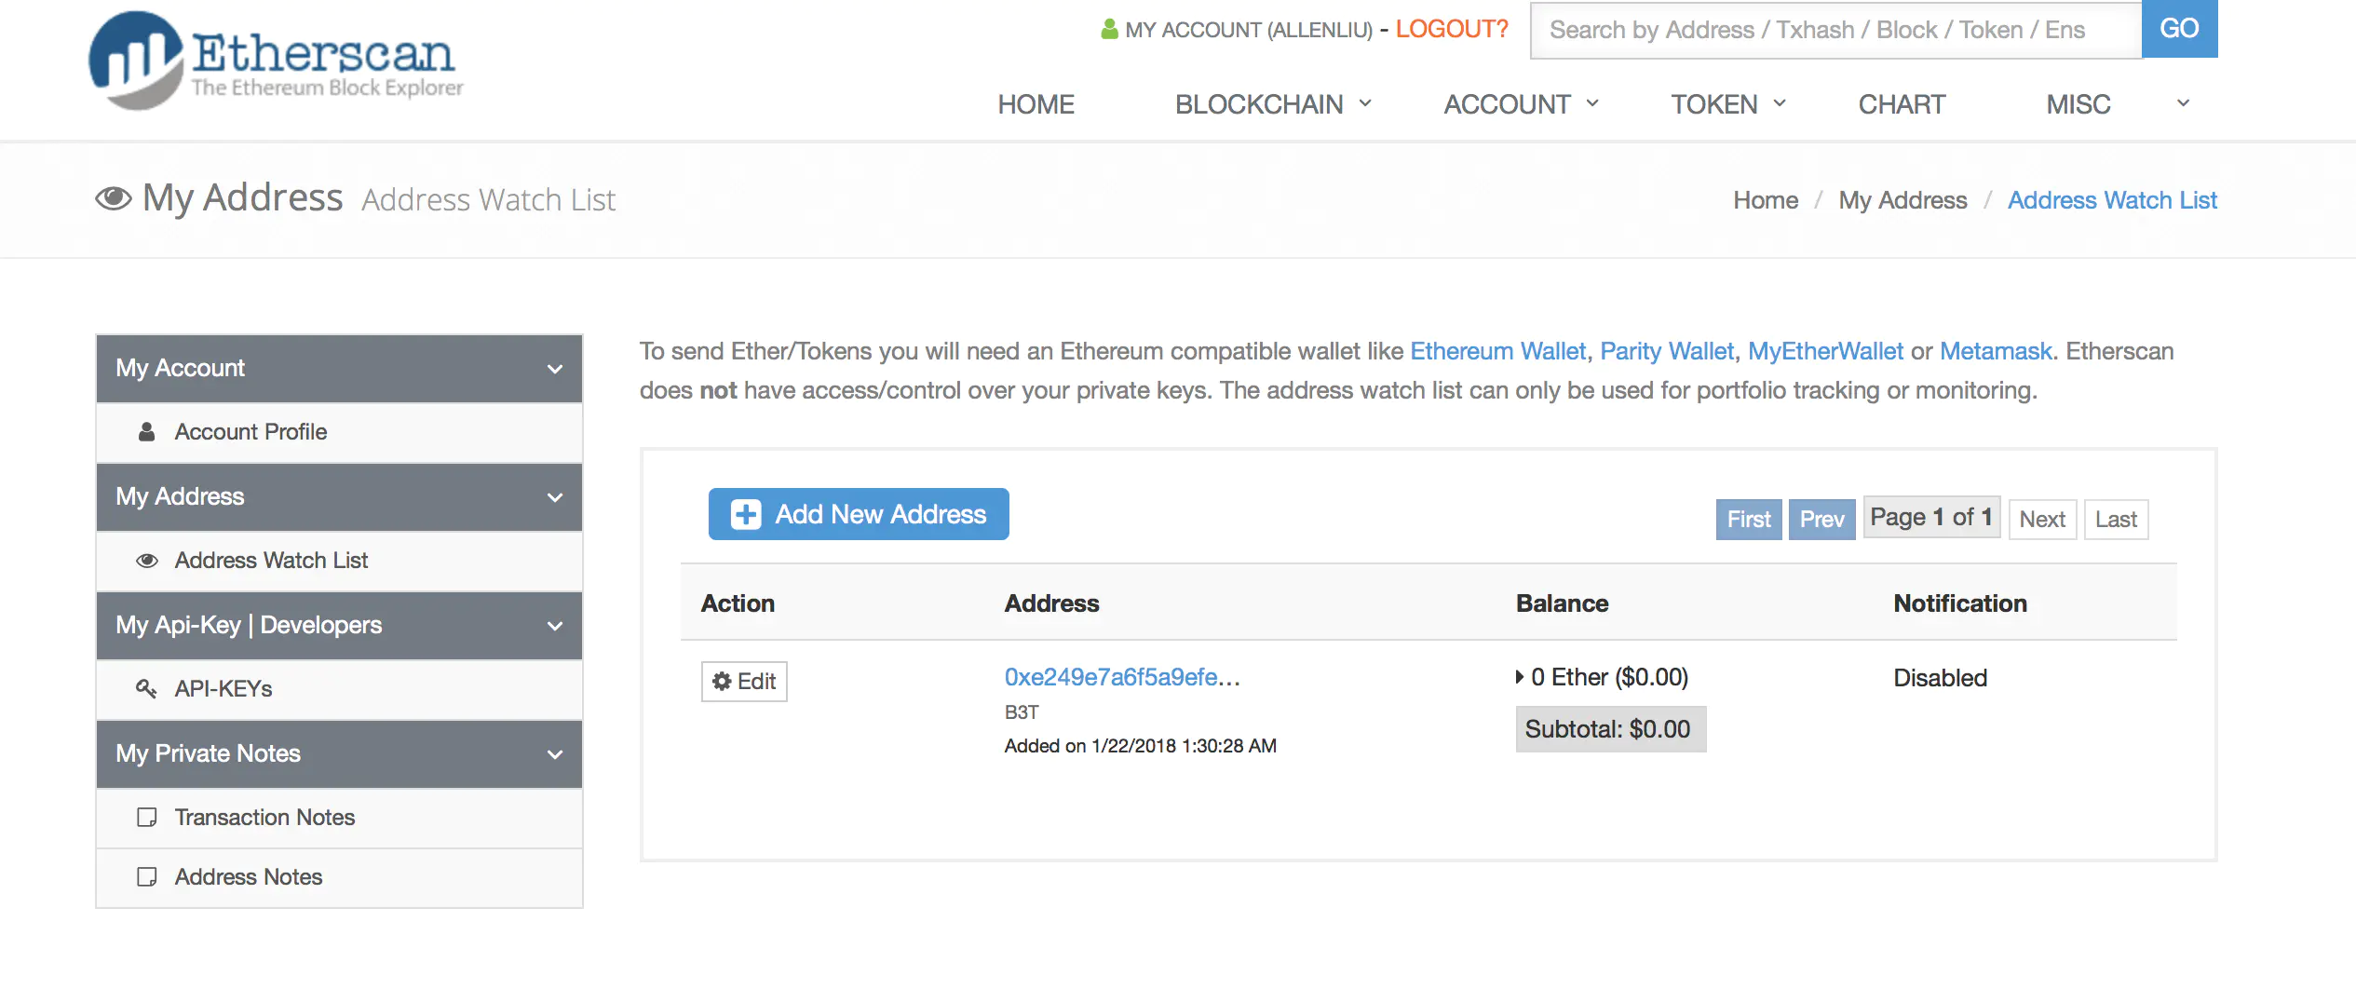Go to the HOME menu item
The image size is (2356, 989).
(1036, 104)
